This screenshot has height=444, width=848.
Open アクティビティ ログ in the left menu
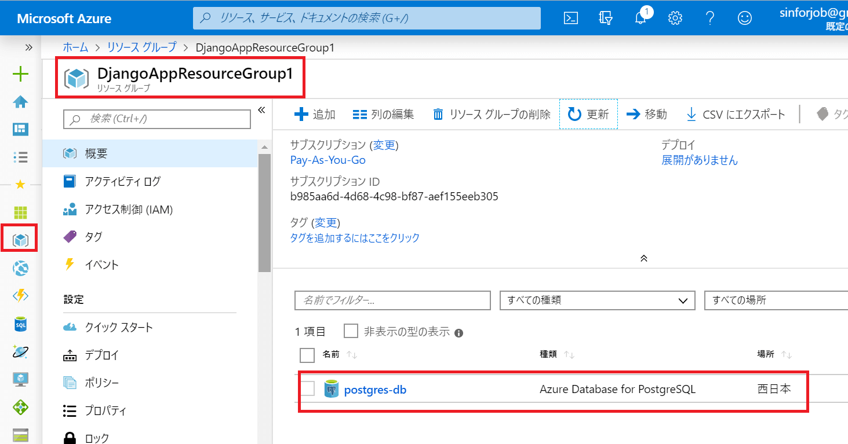[x=122, y=181]
